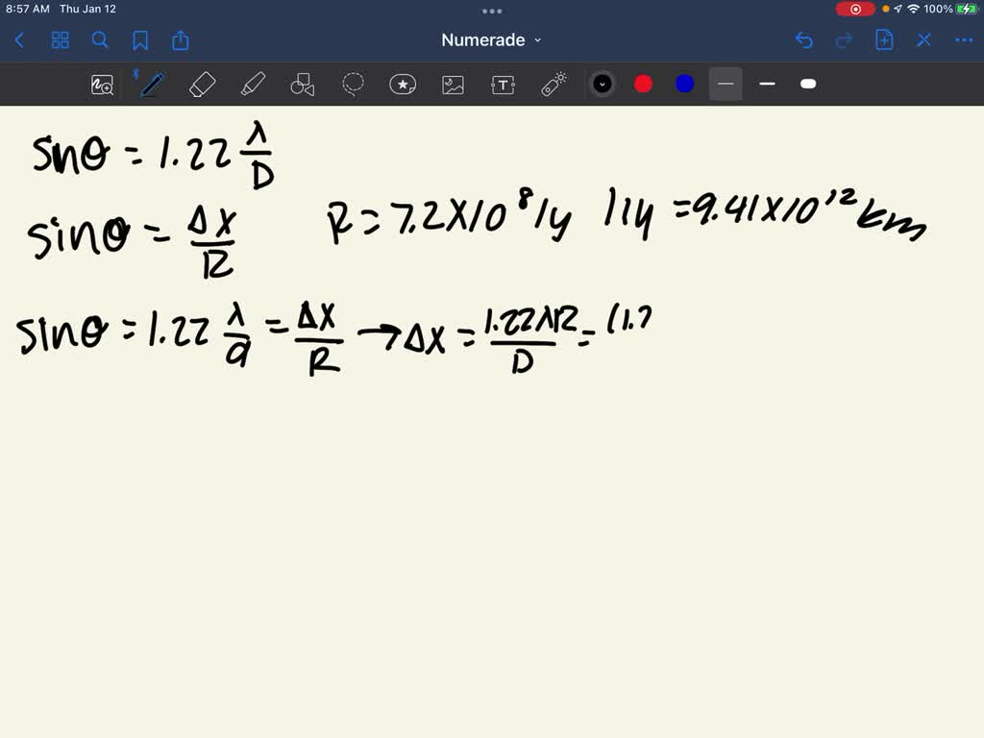Select the Pen tool
This screenshot has width=984, height=738.
tap(151, 85)
